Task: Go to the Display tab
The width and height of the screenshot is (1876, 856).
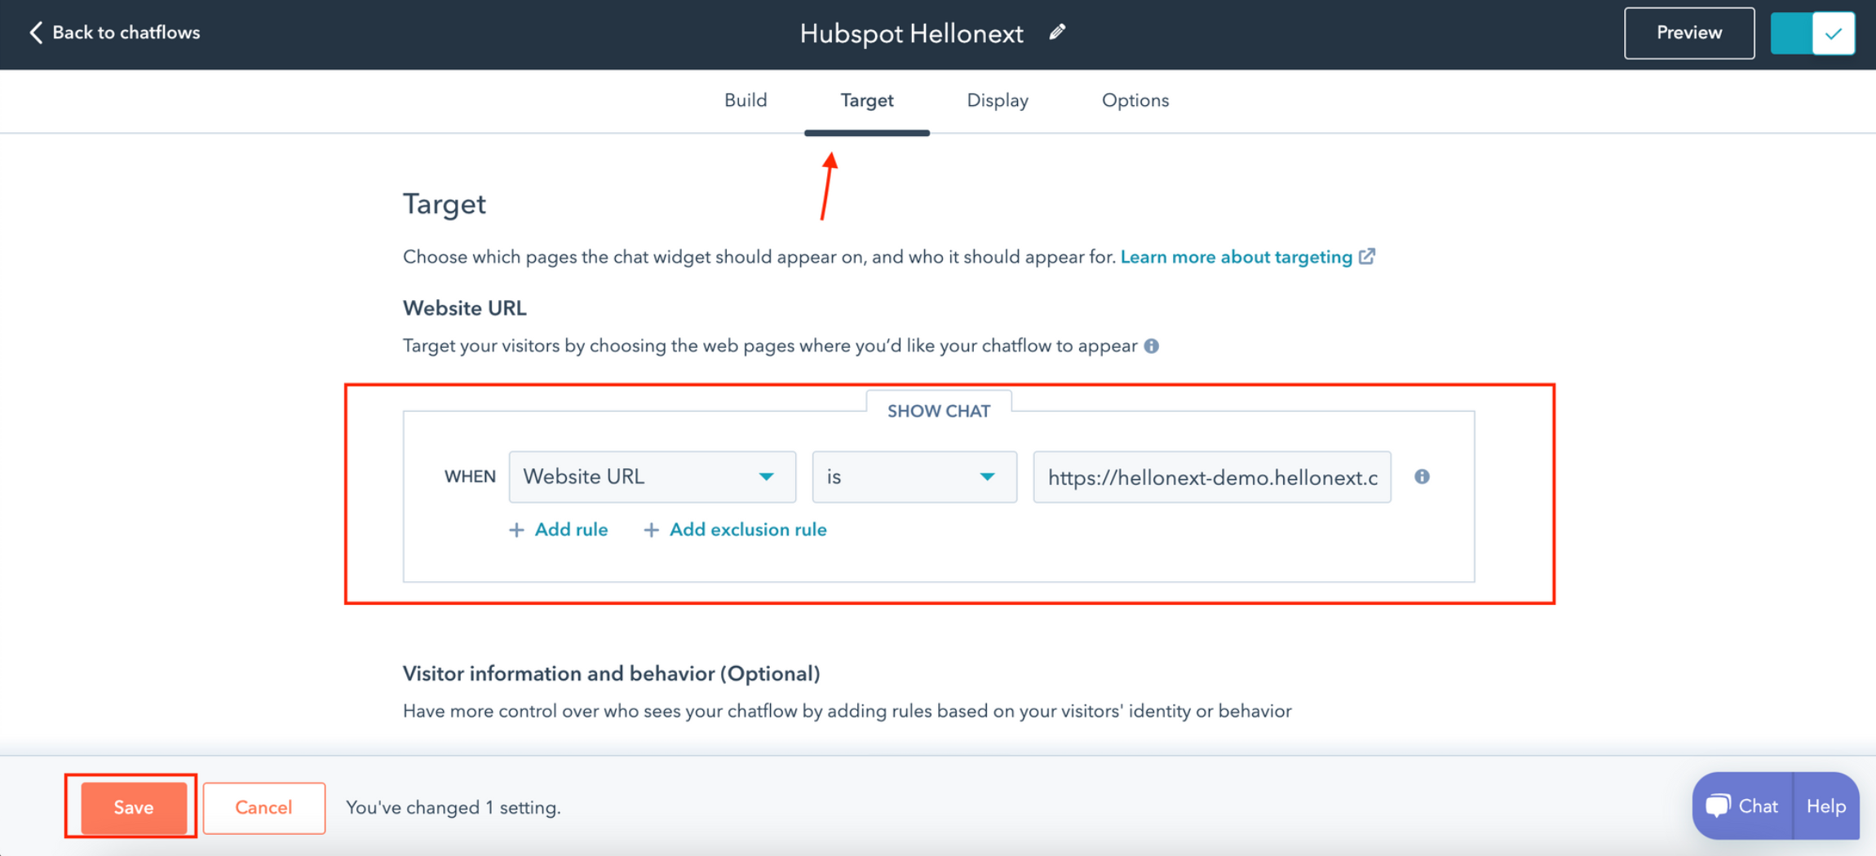Action: pyautogui.click(x=998, y=100)
